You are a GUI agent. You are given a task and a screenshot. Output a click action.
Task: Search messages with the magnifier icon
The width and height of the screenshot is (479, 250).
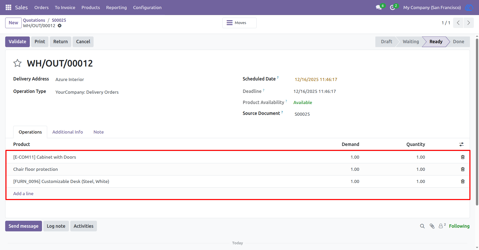[422, 226]
